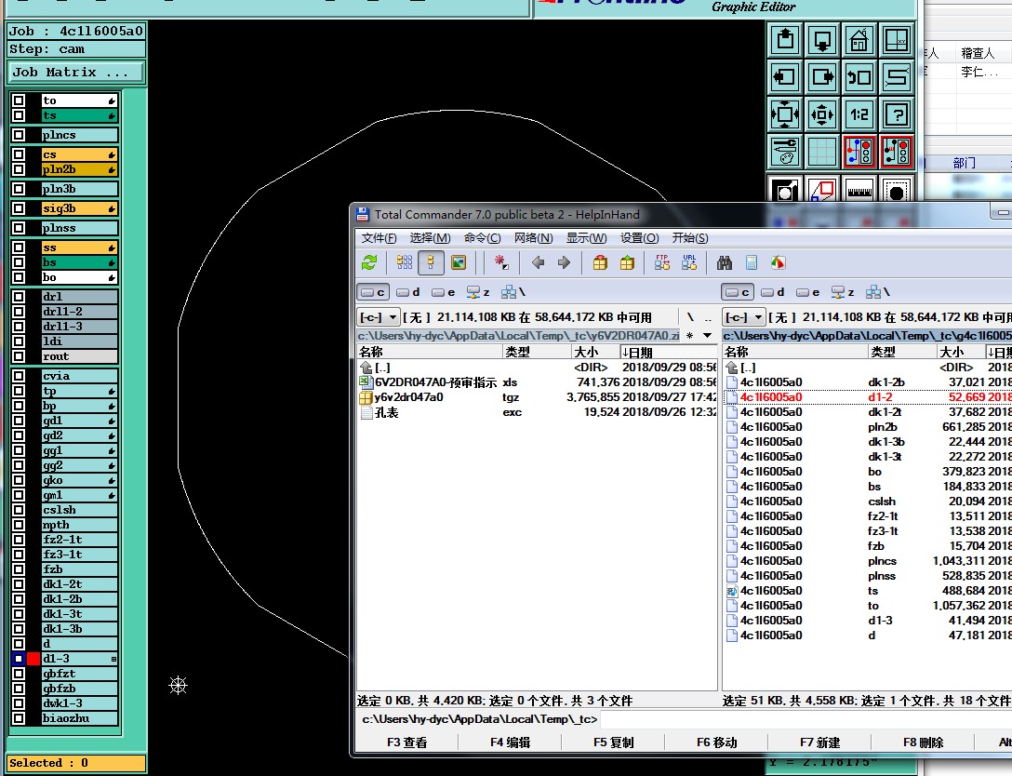This screenshot has width=1012, height=776.
Task: Open left panel drive dropdown [-c-]
Action: point(379,317)
